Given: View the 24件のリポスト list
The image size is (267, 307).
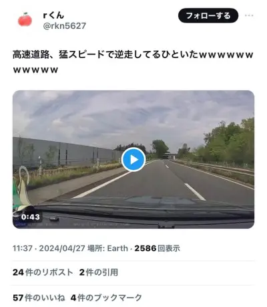Looking at the screenshot, I should (x=43, y=272).
